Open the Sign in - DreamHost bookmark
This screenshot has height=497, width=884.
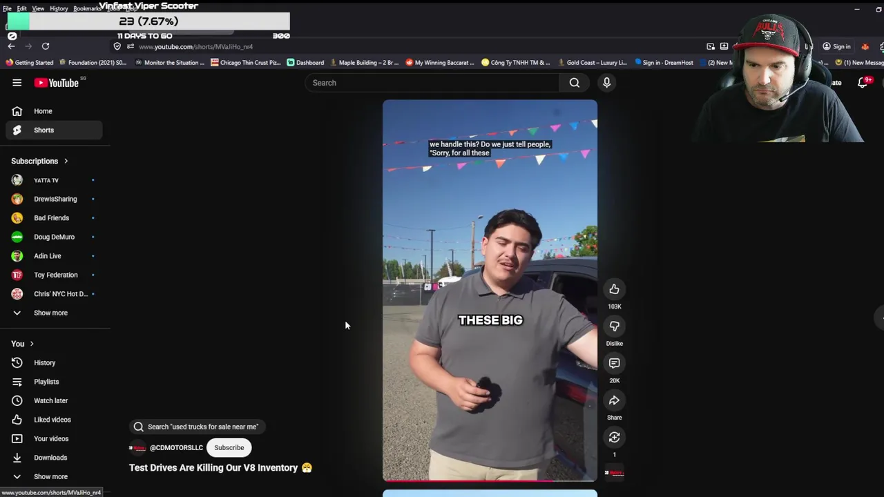[x=664, y=62]
